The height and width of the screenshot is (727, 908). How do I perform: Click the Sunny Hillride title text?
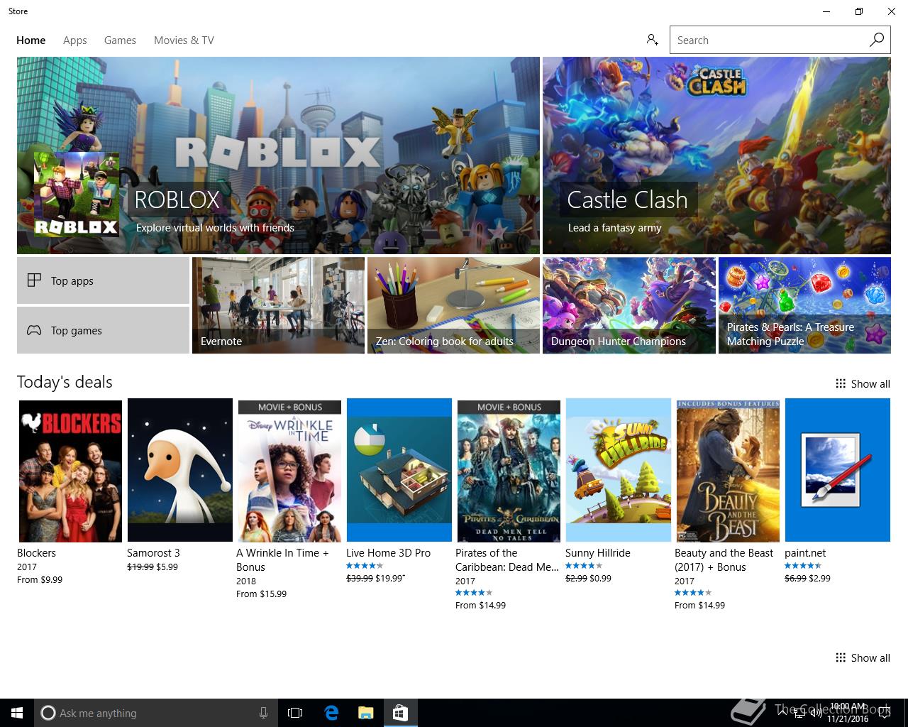[597, 552]
